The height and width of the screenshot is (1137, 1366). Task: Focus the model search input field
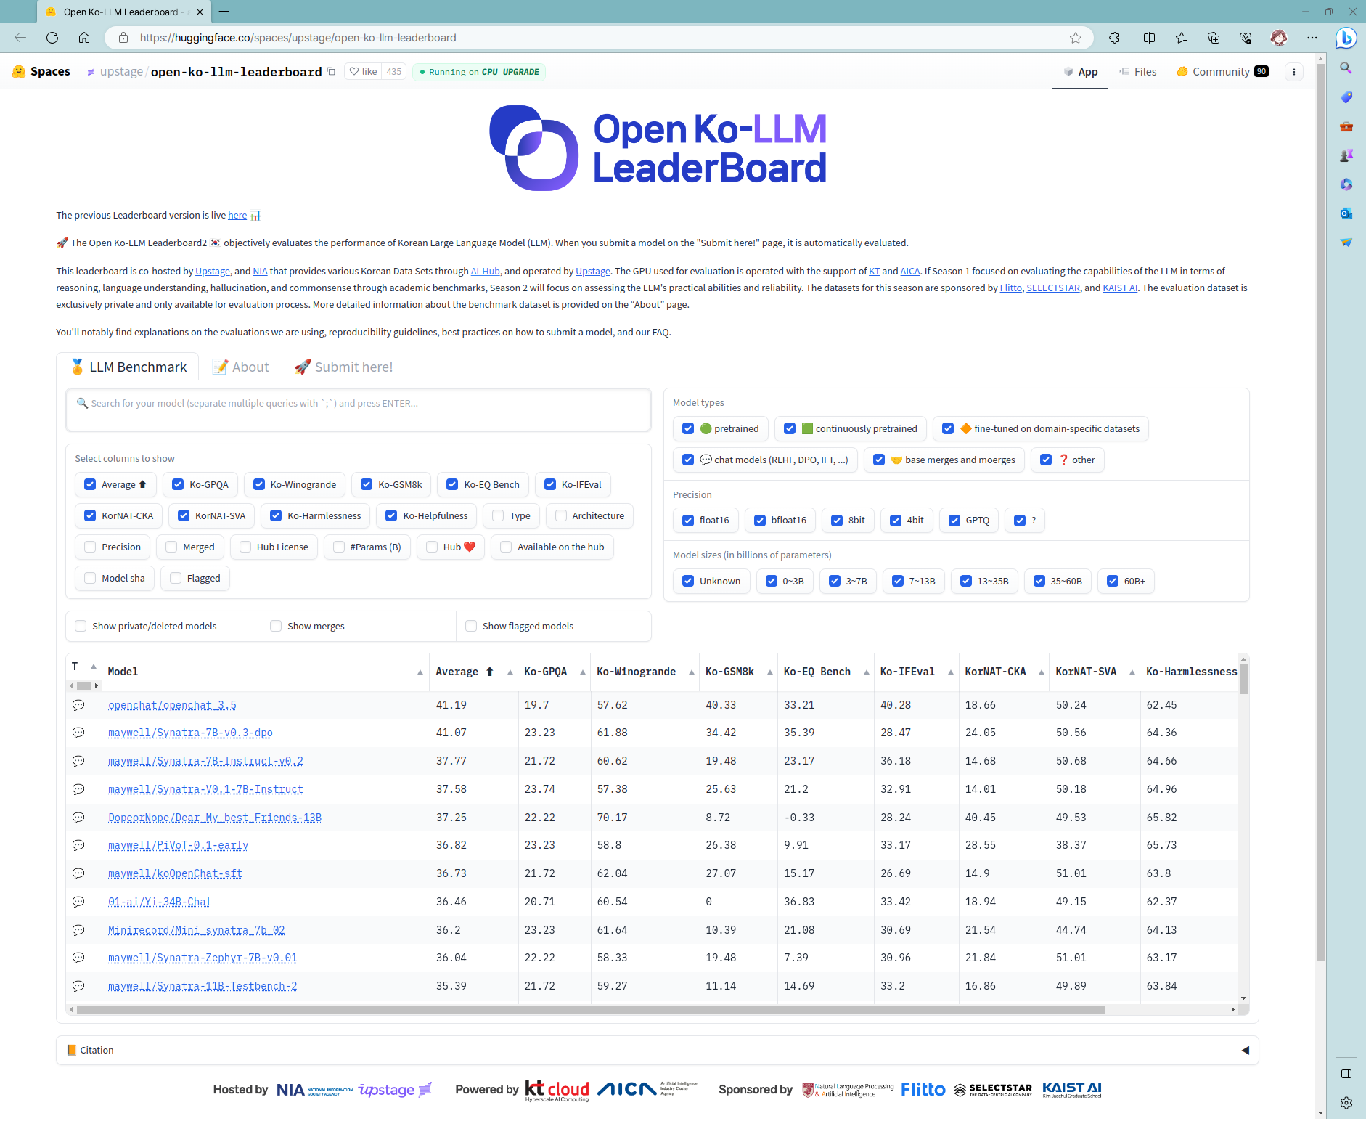coord(359,410)
